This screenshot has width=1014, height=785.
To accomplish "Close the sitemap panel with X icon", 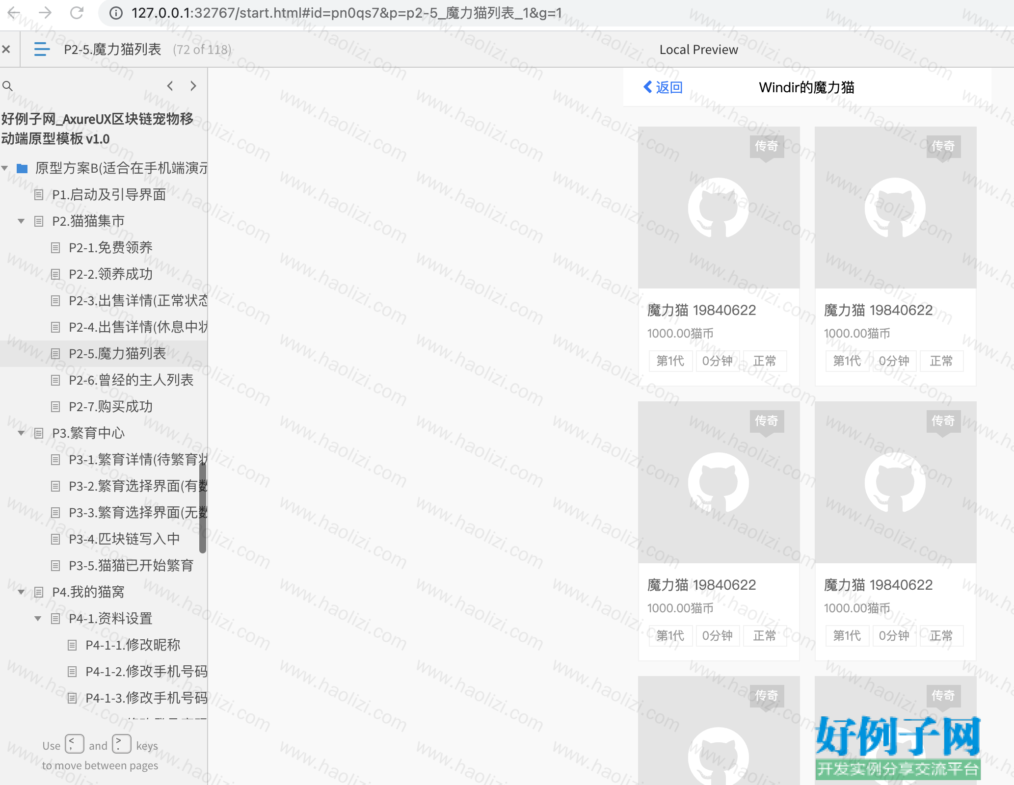I will [6, 49].
